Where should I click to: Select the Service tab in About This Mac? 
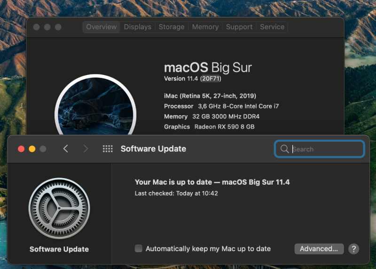click(272, 27)
